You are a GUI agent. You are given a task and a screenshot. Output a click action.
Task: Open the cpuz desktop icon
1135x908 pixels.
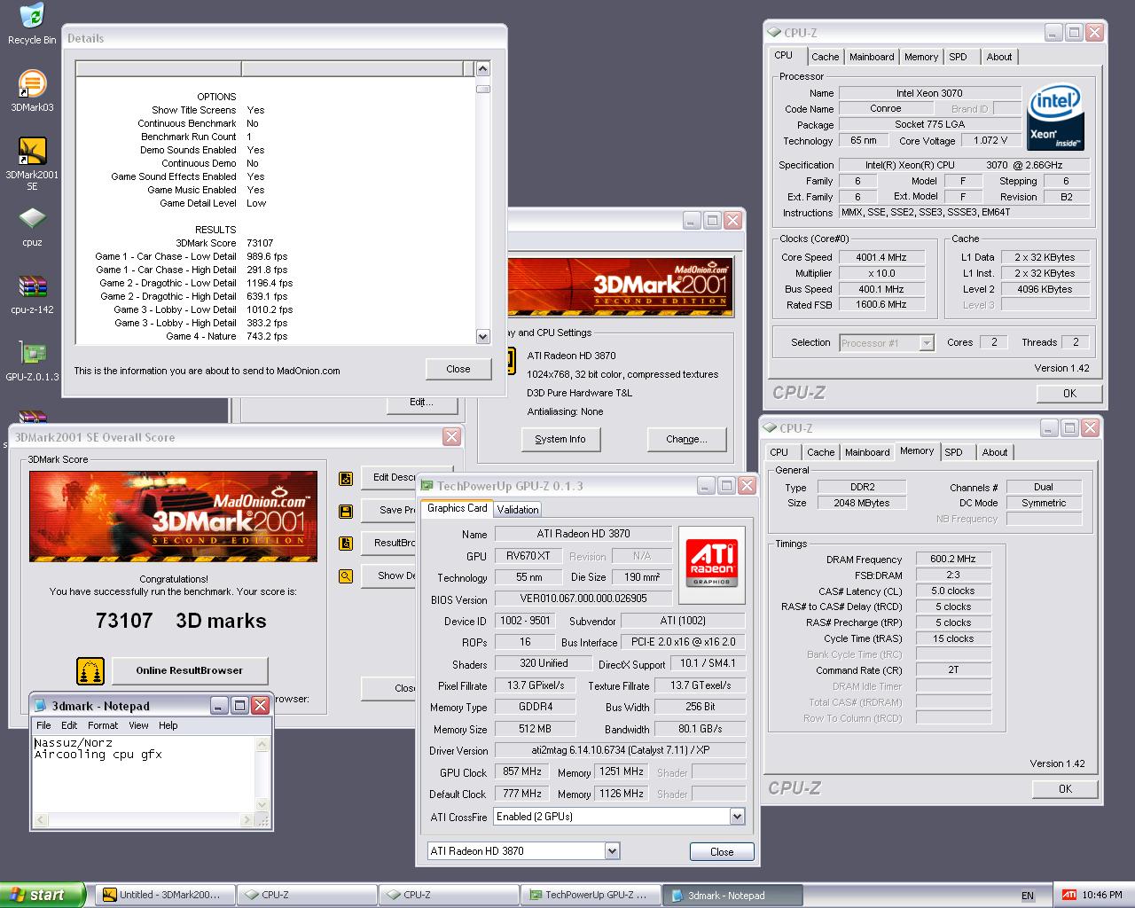pos(32,227)
